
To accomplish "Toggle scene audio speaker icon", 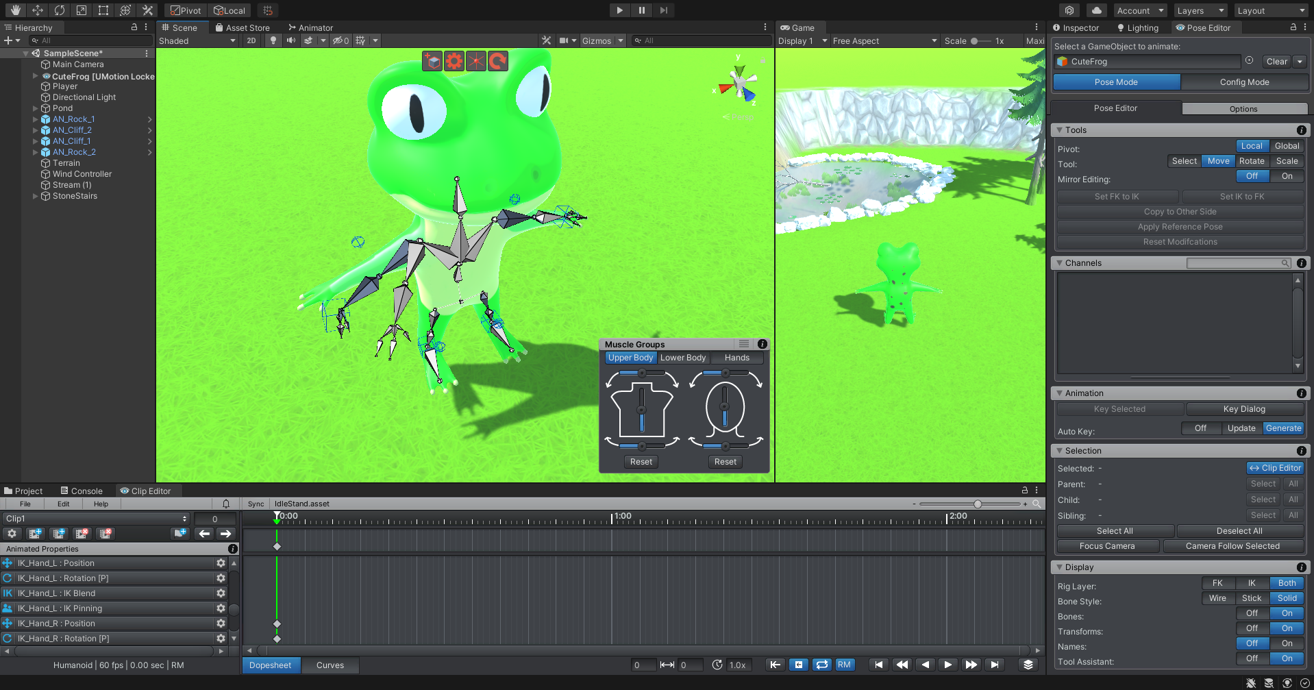I will [291, 40].
